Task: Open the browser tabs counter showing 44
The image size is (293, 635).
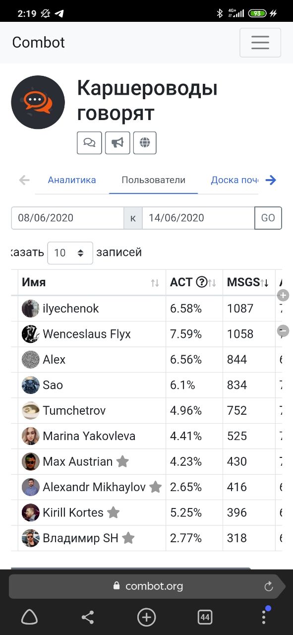Action: [205, 617]
